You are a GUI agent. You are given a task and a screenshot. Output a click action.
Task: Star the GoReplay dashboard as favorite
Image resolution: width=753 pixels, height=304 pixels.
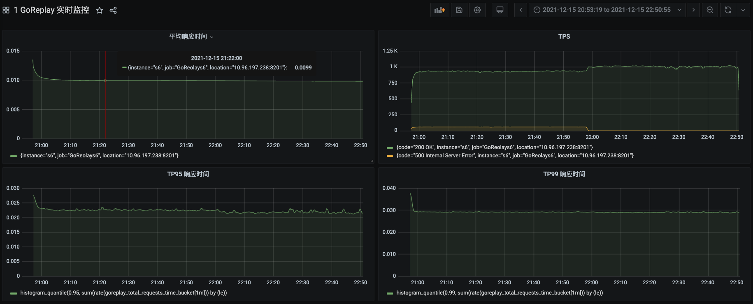point(100,10)
